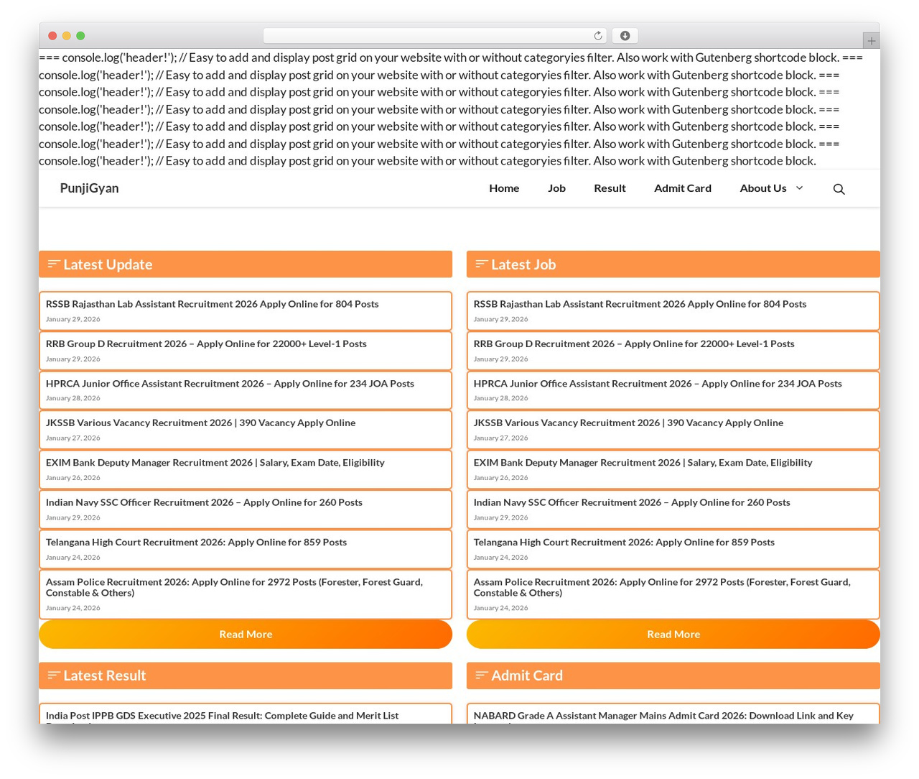Open Indian Navy SSC post in Latest Update
This screenshot has height=779, width=919.
tap(204, 502)
